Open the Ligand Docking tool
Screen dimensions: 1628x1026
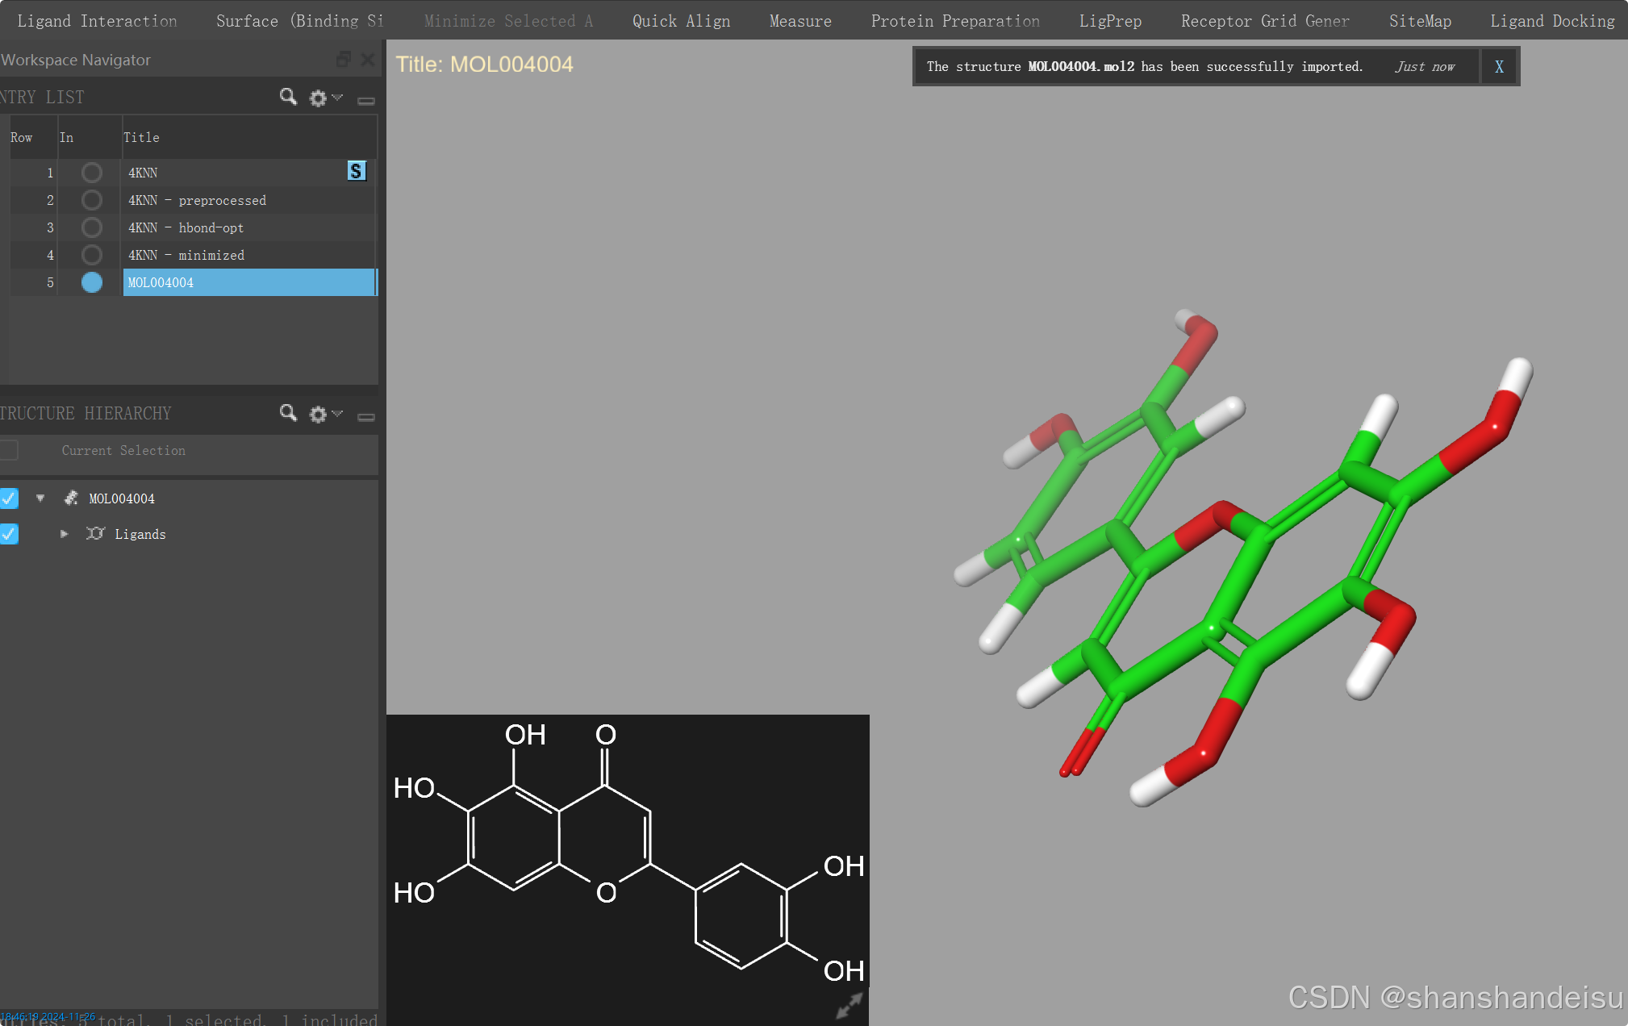coord(1552,21)
